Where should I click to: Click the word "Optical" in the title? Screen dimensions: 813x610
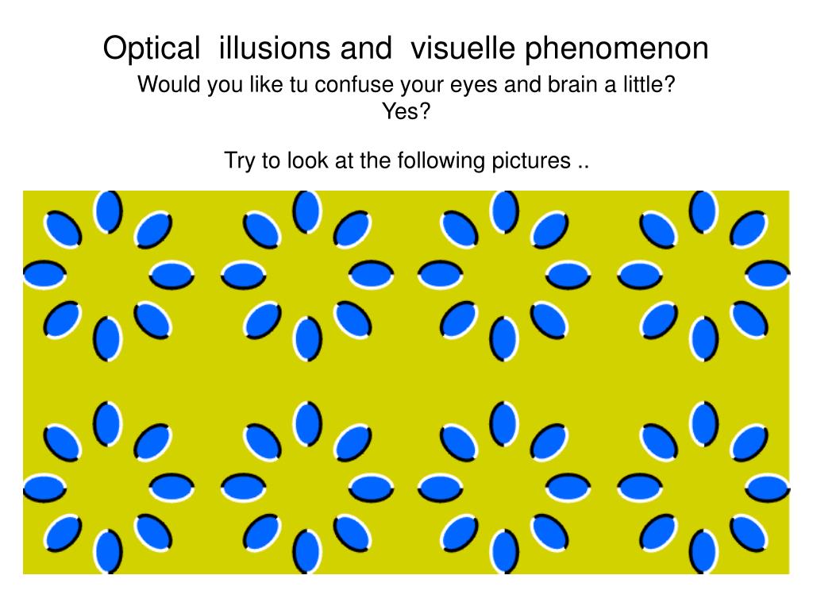152,48
